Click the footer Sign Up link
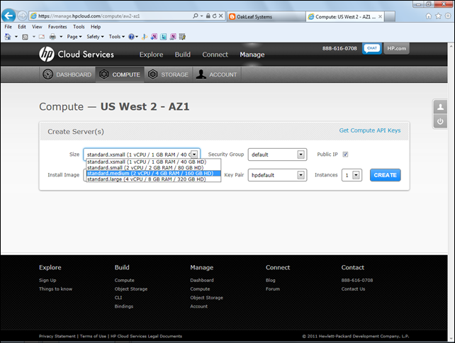The width and height of the screenshot is (455, 343). 47,280
